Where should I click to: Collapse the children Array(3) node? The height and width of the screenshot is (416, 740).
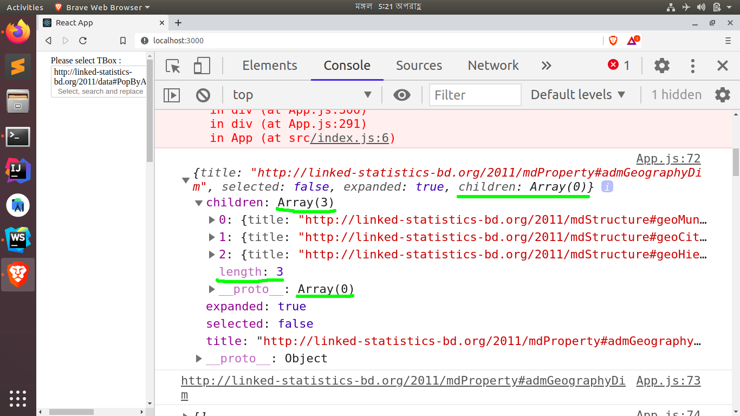tap(198, 202)
